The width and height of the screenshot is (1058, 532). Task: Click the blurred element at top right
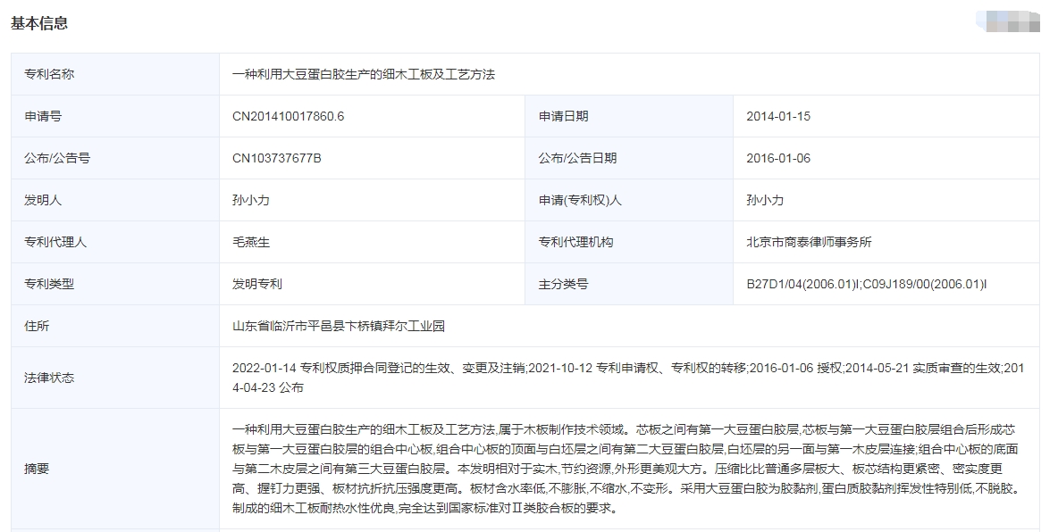click(x=1009, y=21)
